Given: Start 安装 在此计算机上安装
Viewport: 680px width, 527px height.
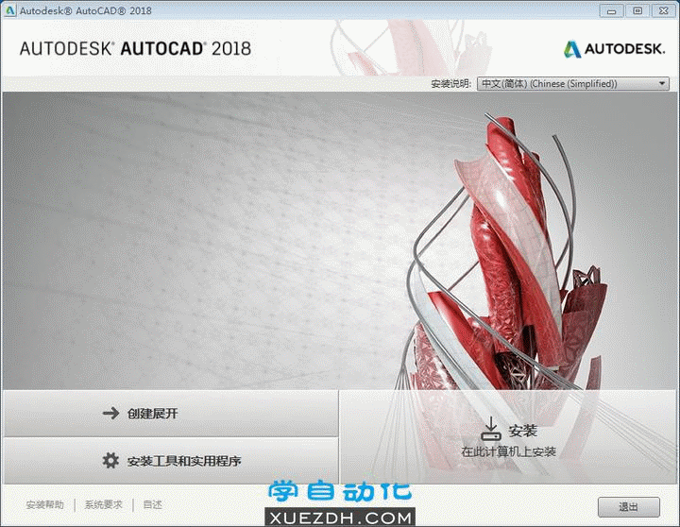Looking at the screenshot, I should point(509,437).
